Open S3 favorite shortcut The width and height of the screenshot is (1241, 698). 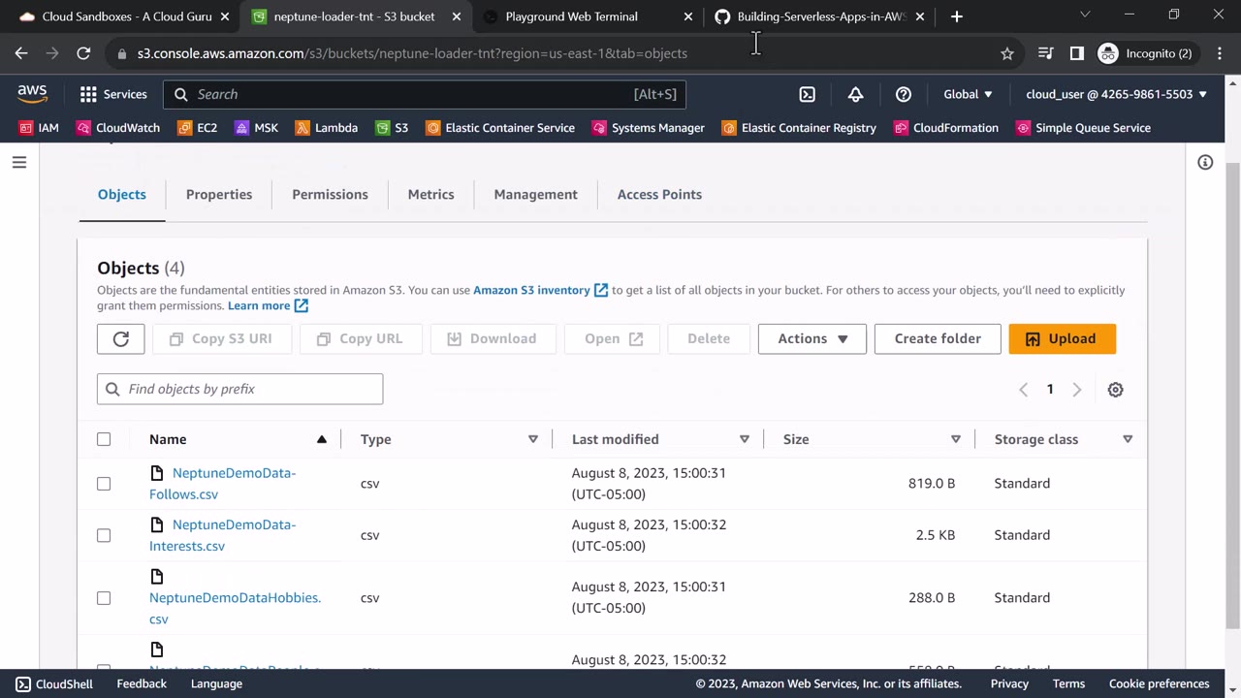[392, 128]
